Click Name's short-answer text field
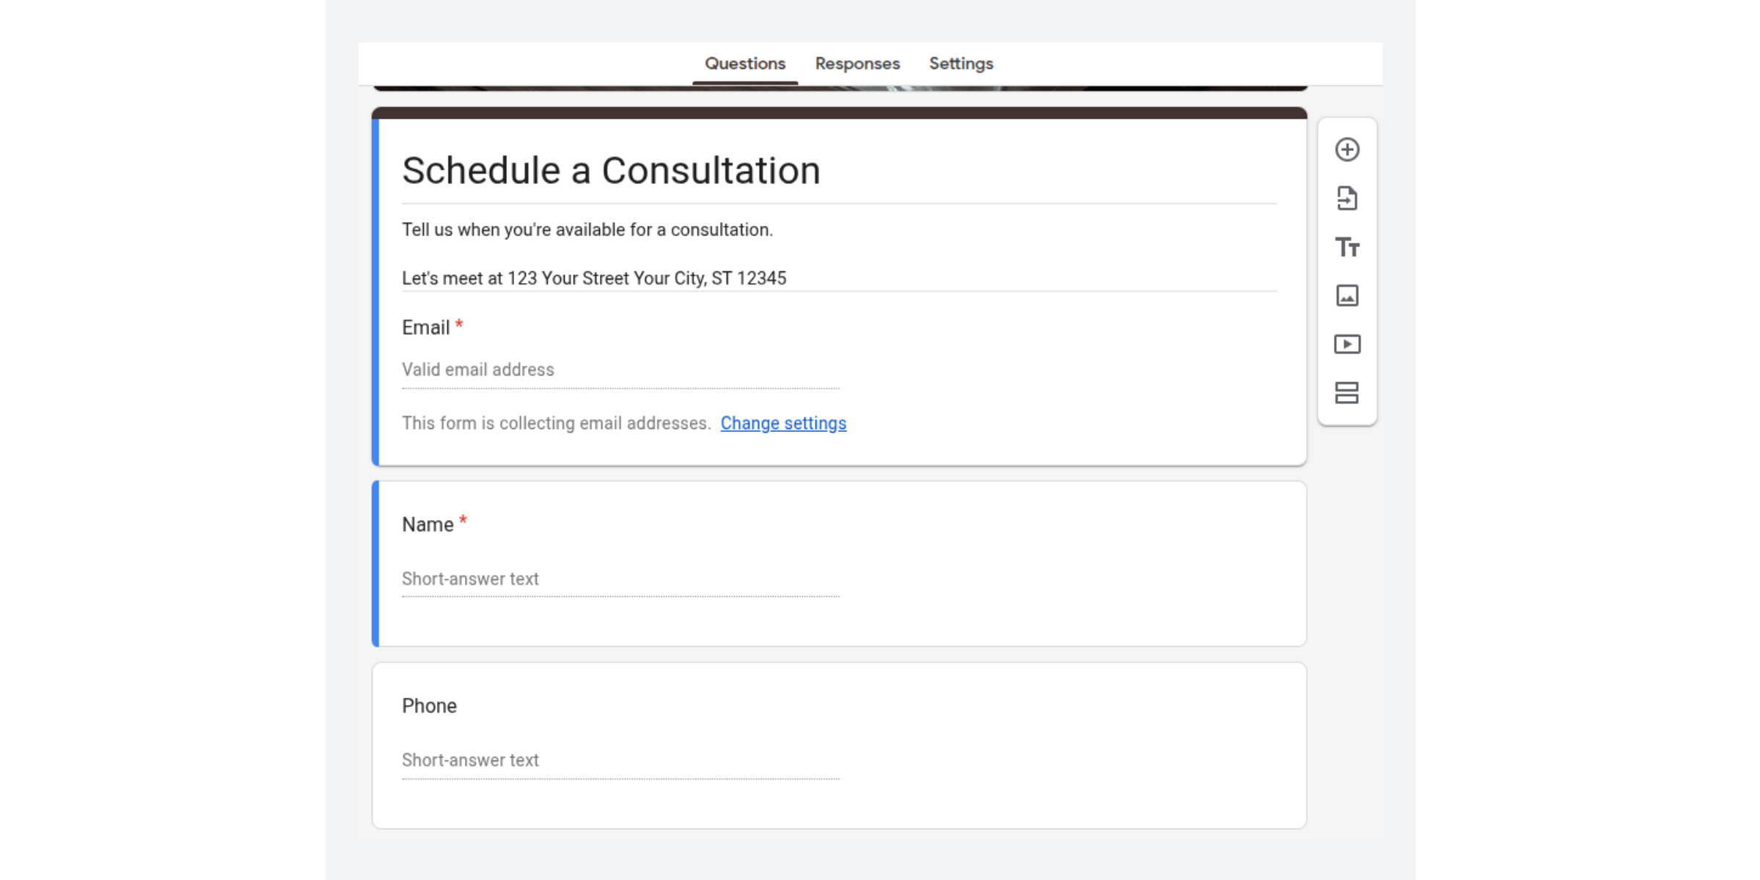The width and height of the screenshot is (1760, 880). click(x=620, y=579)
